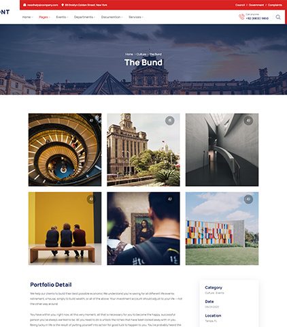Click the round icon on spiral staircase photo

point(91,121)
